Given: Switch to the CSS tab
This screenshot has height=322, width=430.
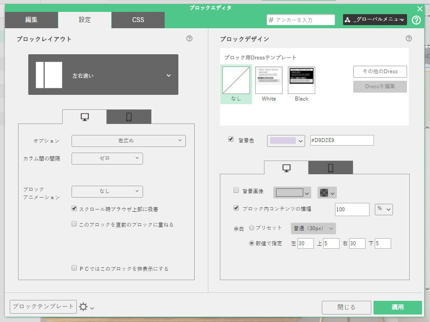Looking at the screenshot, I should click(x=137, y=20).
